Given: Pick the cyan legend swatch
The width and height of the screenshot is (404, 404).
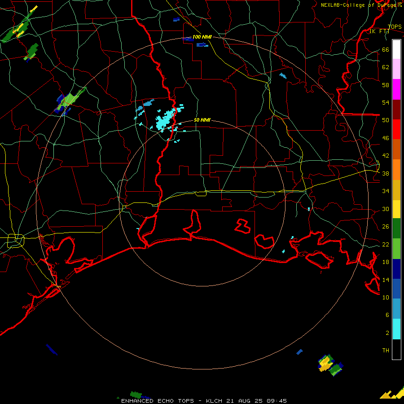Looking at the screenshot, I should tap(396, 329).
